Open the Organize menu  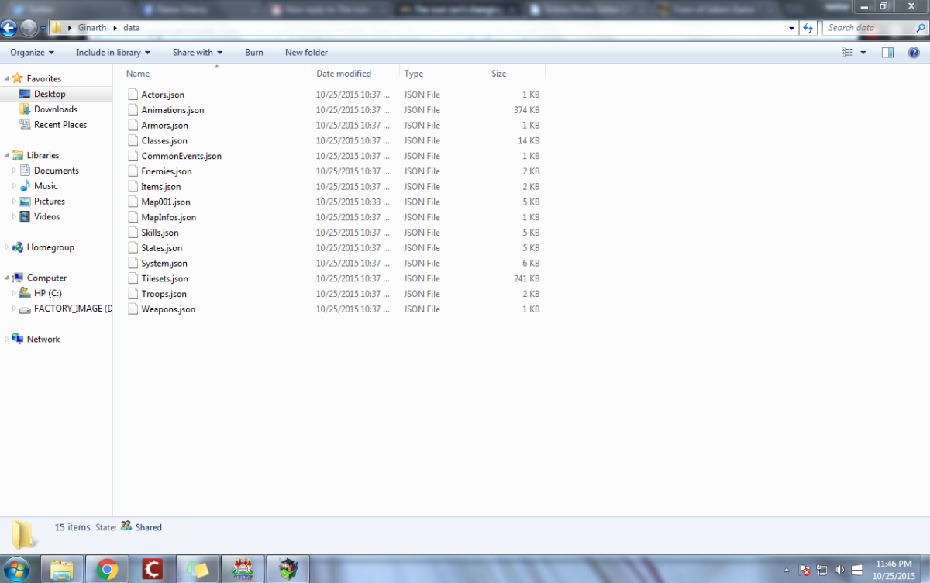click(33, 53)
